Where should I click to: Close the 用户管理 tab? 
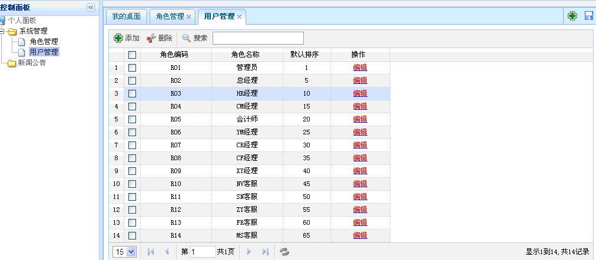(x=239, y=16)
